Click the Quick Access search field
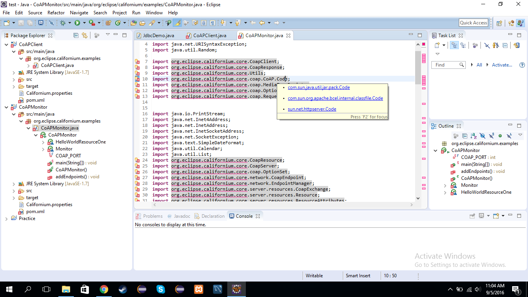Image resolution: width=528 pixels, height=297 pixels. [473, 23]
